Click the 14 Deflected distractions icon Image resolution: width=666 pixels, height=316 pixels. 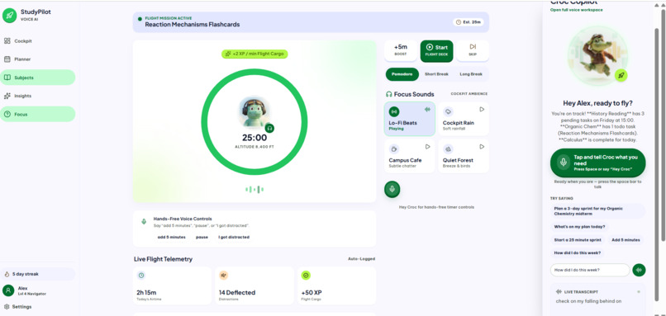coord(223,276)
